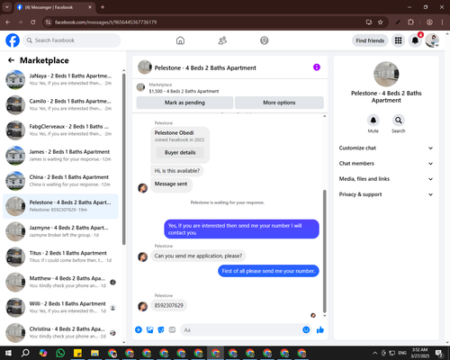Image resolution: width=450 pixels, height=360 pixels.
Task: Open taskbar search magnifier
Action: (x=25, y=353)
